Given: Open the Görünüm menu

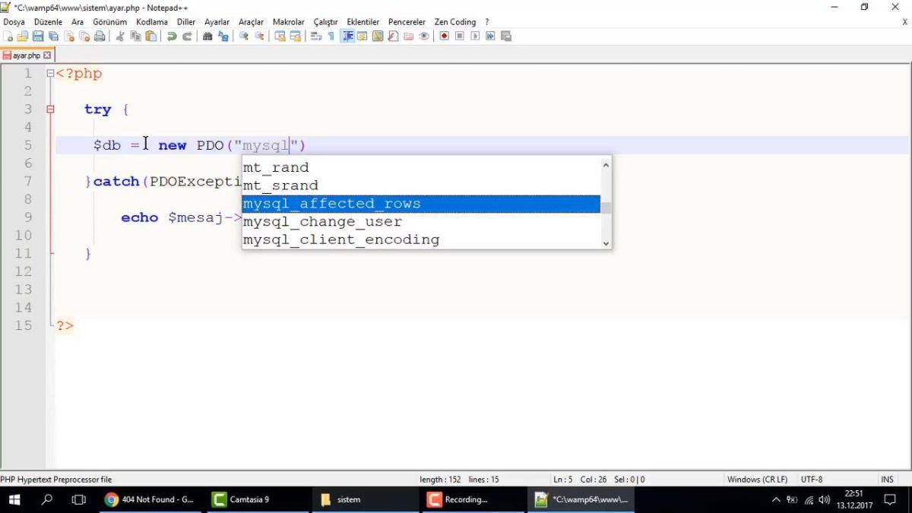Looking at the screenshot, I should click(109, 22).
